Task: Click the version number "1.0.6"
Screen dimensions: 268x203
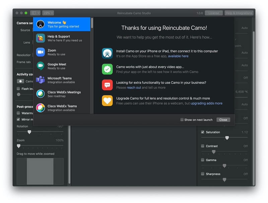Action: tap(200, 13)
